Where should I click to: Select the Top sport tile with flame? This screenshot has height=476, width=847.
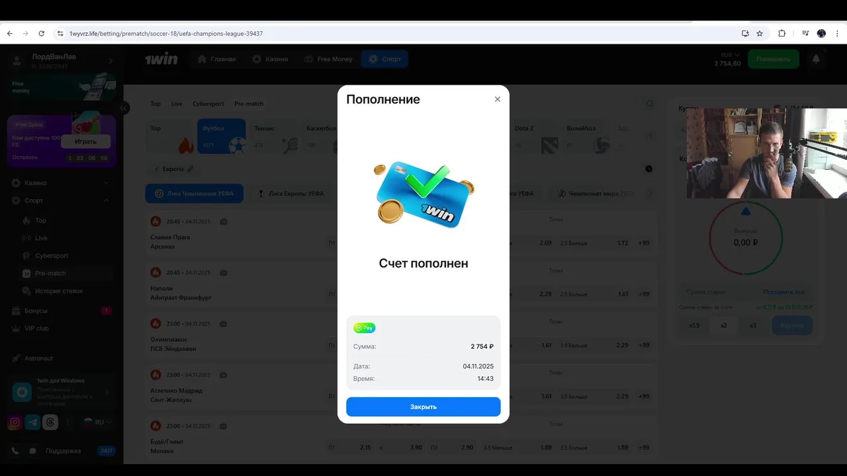(170, 136)
